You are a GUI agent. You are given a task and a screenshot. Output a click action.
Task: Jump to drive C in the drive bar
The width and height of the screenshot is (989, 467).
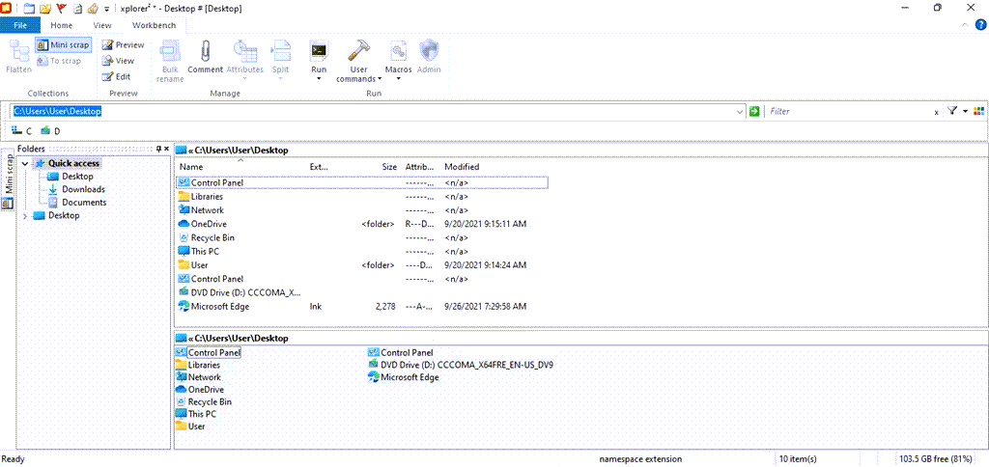tap(22, 130)
